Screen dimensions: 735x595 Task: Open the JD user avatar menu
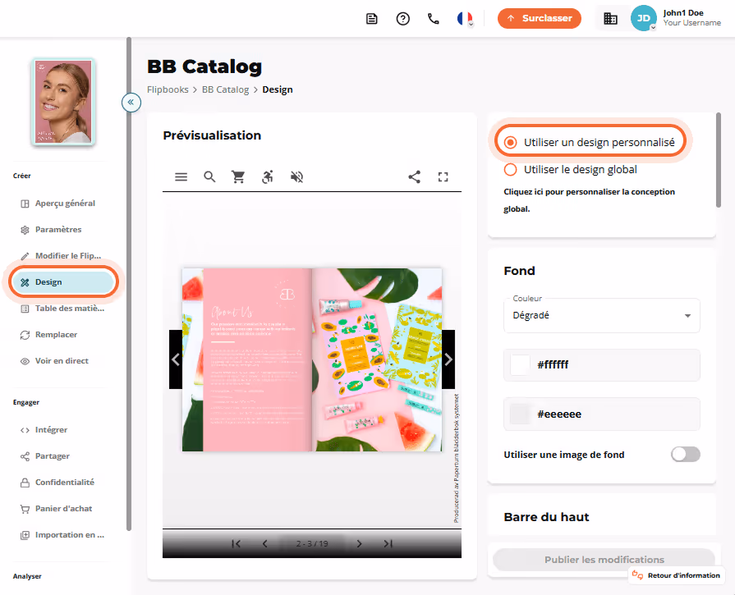(643, 18)
